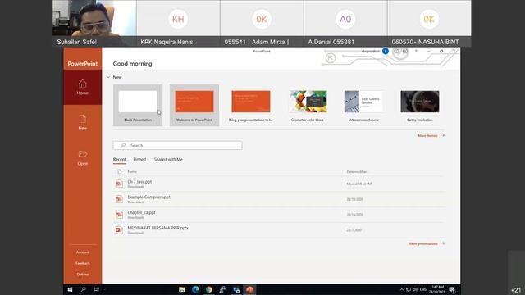This screenshot has width=525, height=295.
Task: Click into the Search box
Action: tap(177, 146)
